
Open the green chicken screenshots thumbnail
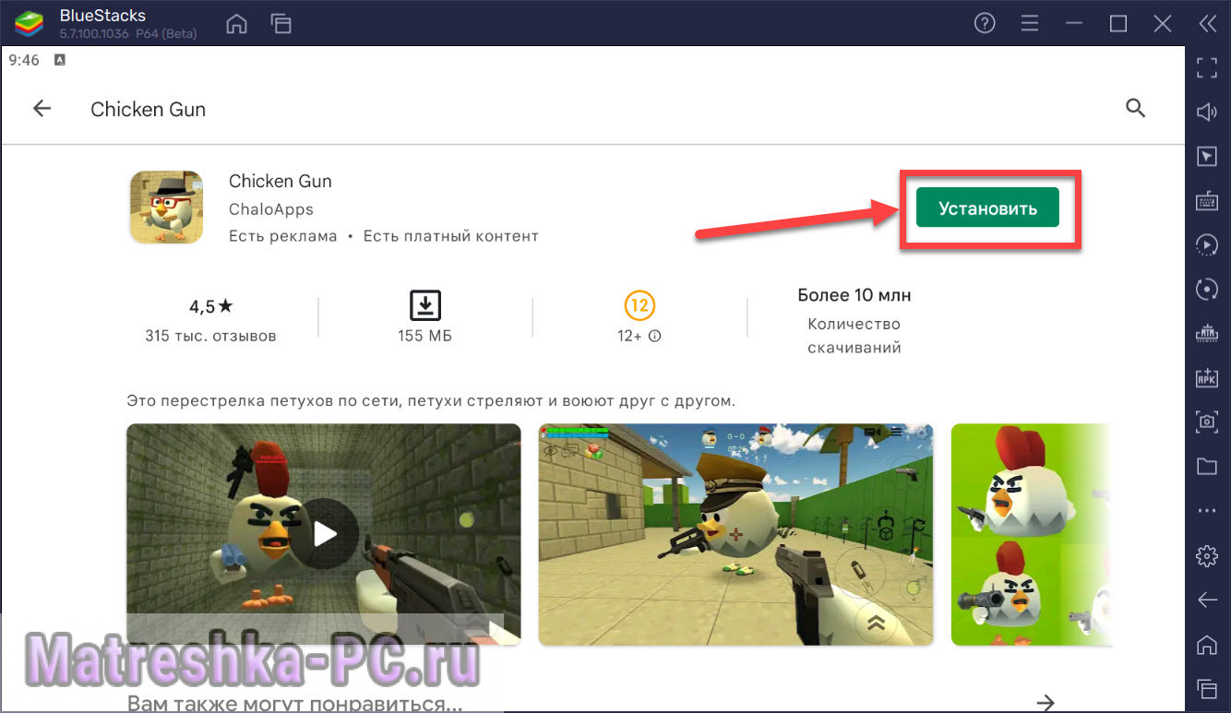tap(1032, 533)
